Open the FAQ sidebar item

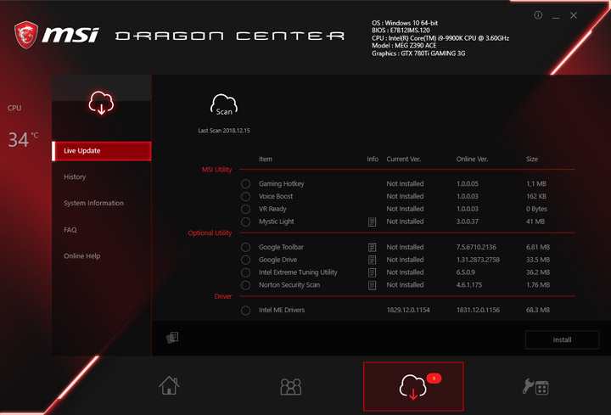click(70, 229)
